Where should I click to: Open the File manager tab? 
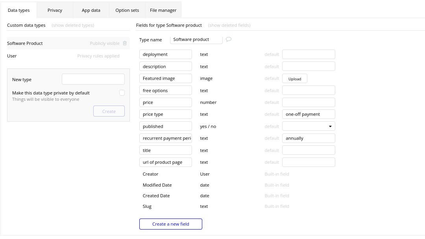tap(163, 10)
